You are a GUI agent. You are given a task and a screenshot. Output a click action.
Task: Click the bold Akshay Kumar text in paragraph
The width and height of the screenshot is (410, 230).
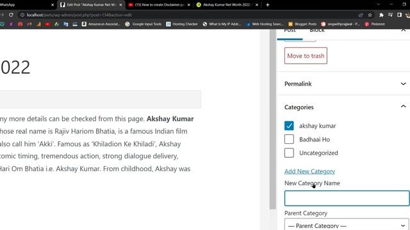click(x=170, y=119)
